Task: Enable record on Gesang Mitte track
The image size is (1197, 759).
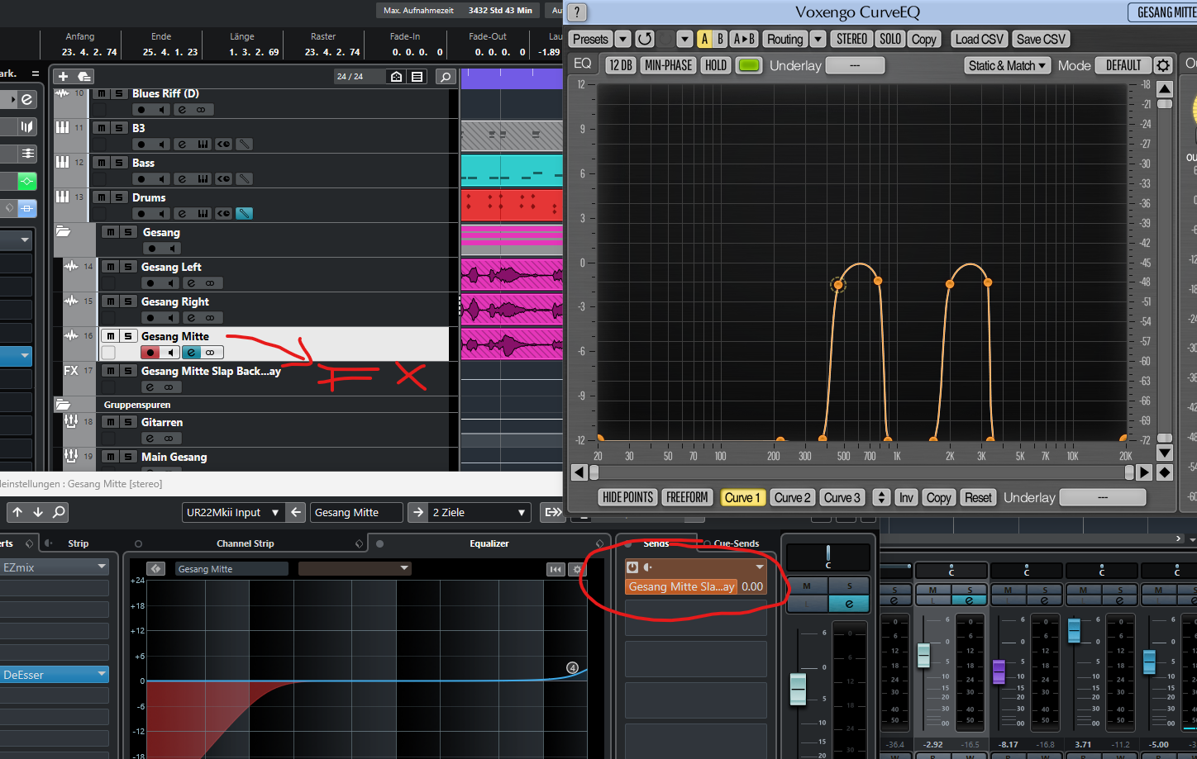Action: click(x=150, y=353)
